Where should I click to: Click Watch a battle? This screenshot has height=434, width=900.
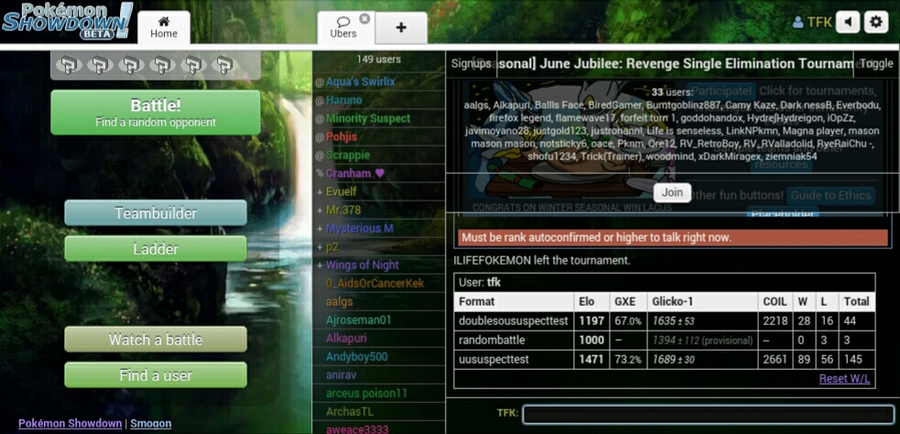[156, 340]
